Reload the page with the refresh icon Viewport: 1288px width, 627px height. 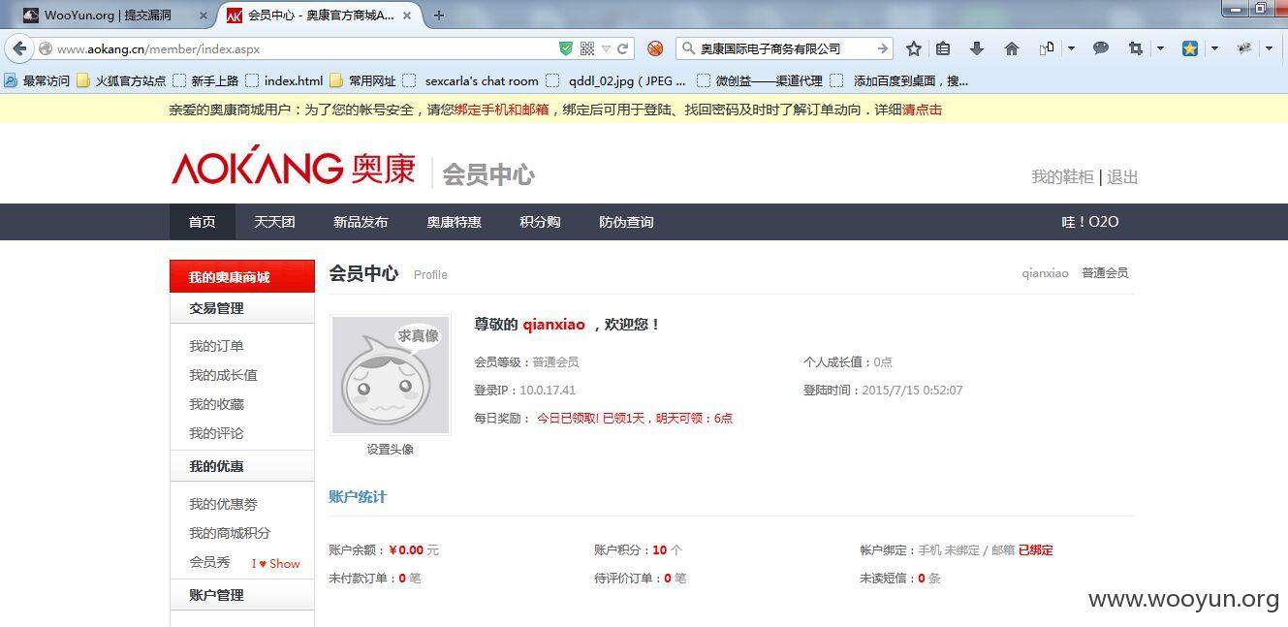click(x=623, y=48)
